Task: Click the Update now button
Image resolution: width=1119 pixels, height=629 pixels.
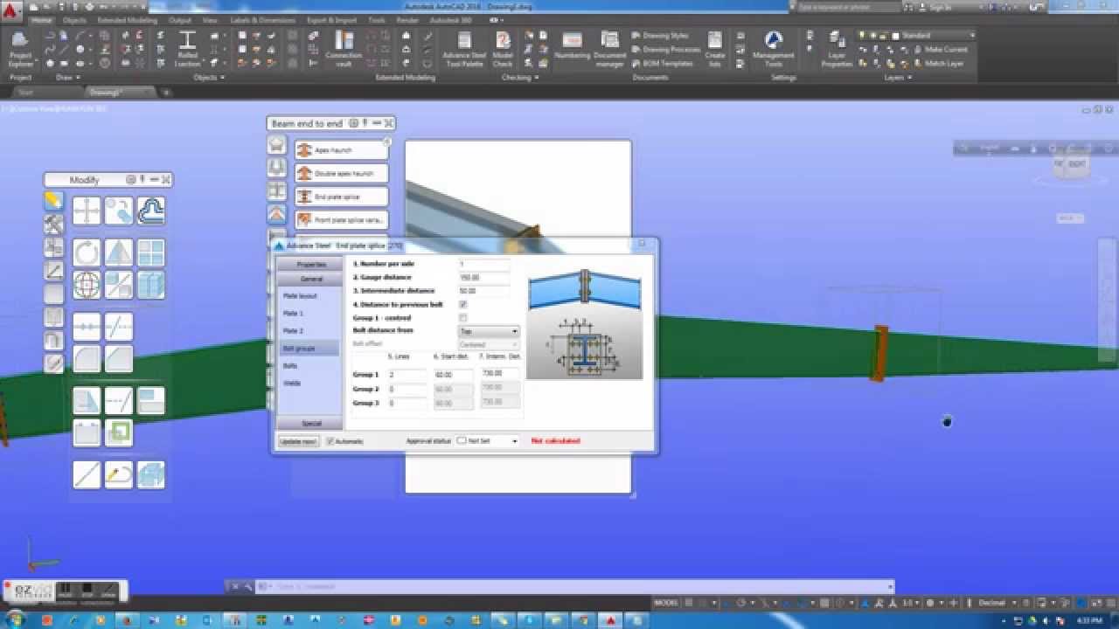Action: point(300,440)
